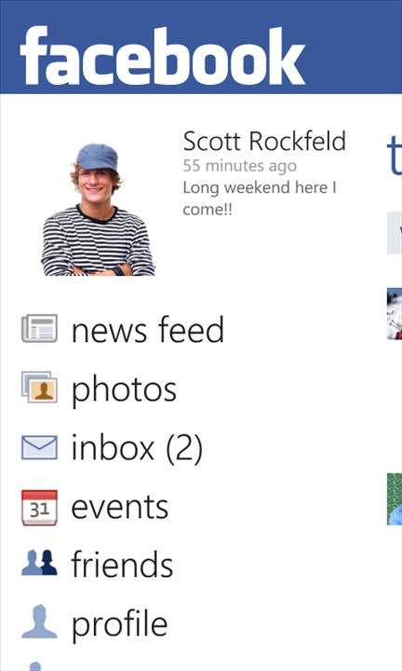This screenshot has height=671, width=402.
Task: Tap Scott Rockfeld's profile picture
Action: [98, 210]
